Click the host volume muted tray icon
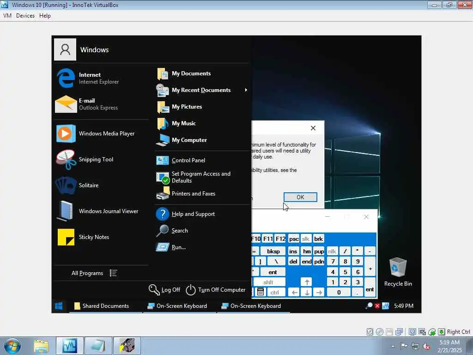473x355 pixels. (426, 346)
